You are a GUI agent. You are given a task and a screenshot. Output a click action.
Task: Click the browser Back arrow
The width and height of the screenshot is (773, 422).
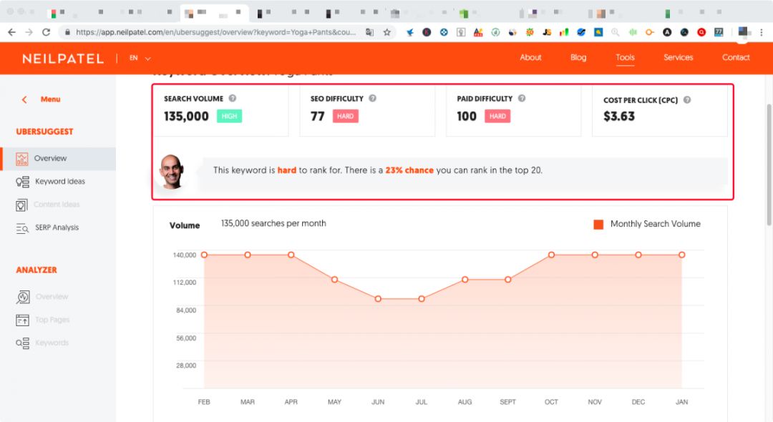[x=12, y=32]
